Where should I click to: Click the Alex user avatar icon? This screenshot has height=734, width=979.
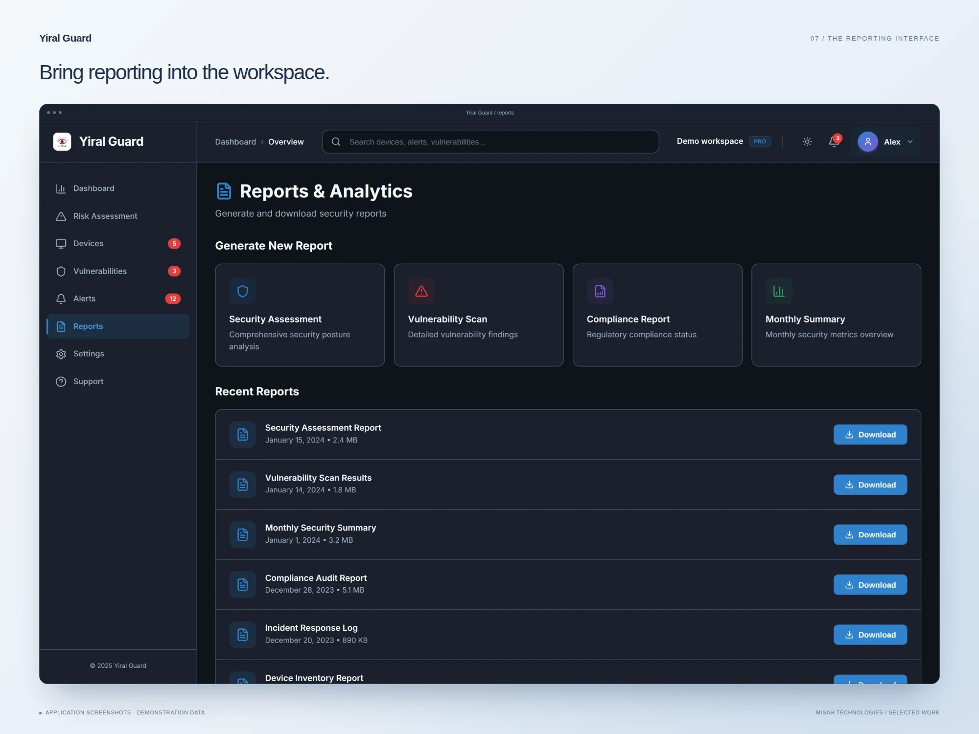point(867,142)
